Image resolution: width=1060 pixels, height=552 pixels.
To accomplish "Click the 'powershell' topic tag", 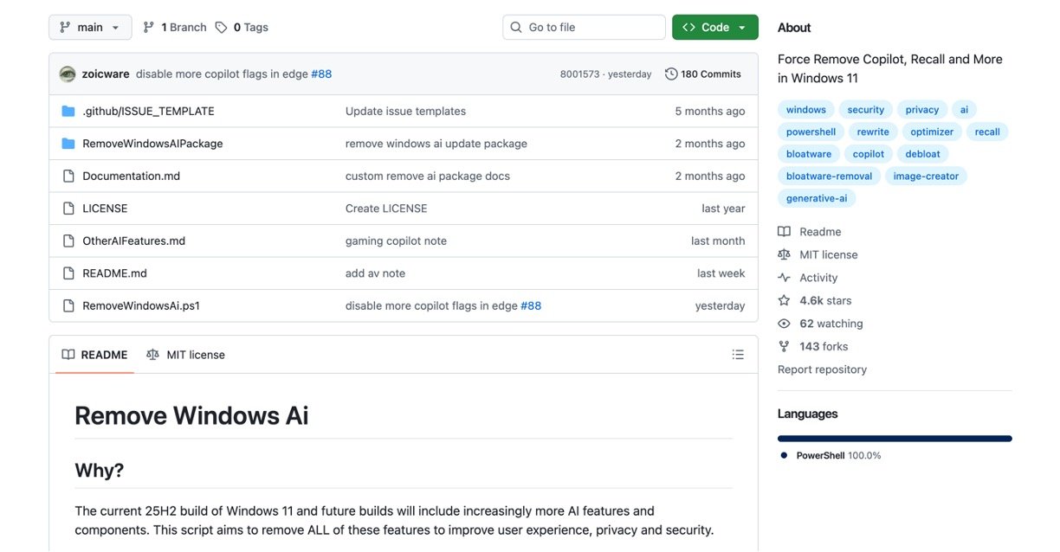I will point(811,132).
